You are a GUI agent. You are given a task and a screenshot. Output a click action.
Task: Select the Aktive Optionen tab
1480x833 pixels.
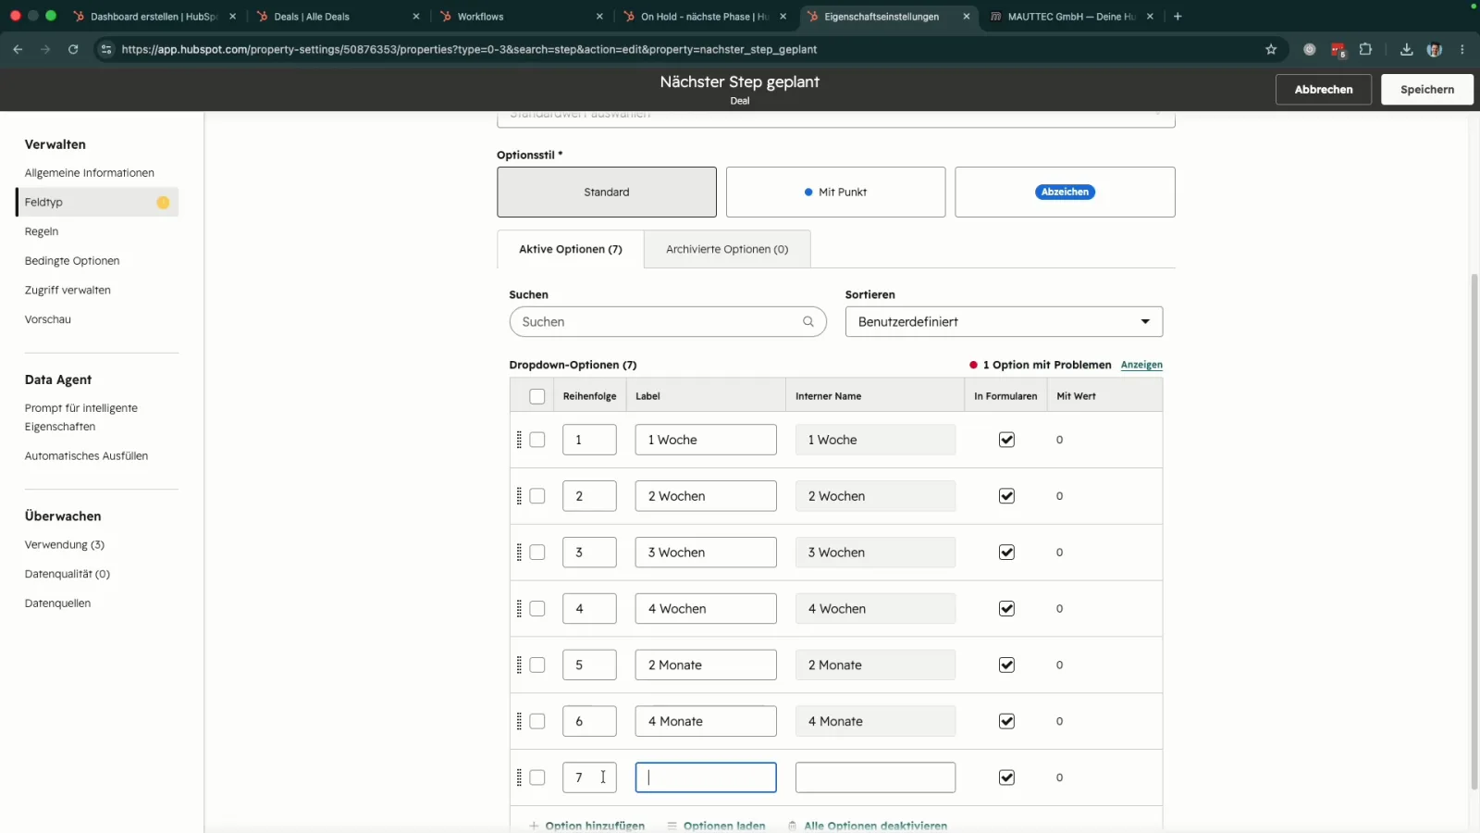coord(571,249)
